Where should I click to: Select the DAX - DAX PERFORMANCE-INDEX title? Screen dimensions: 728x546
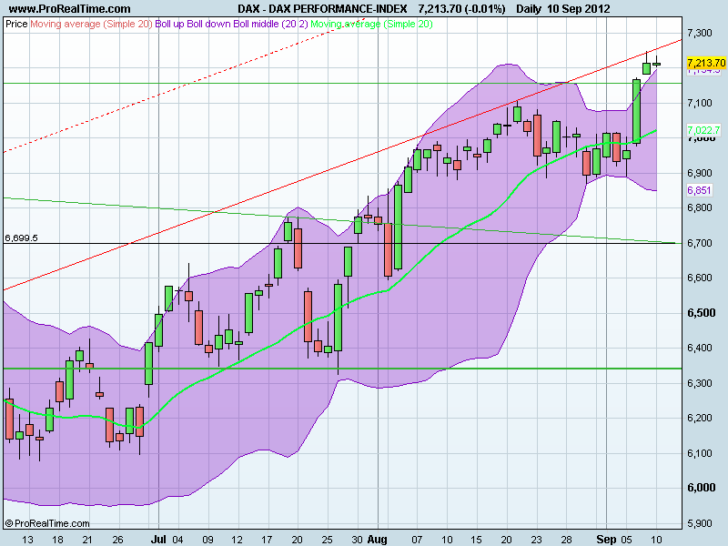(x=322, y=8)
